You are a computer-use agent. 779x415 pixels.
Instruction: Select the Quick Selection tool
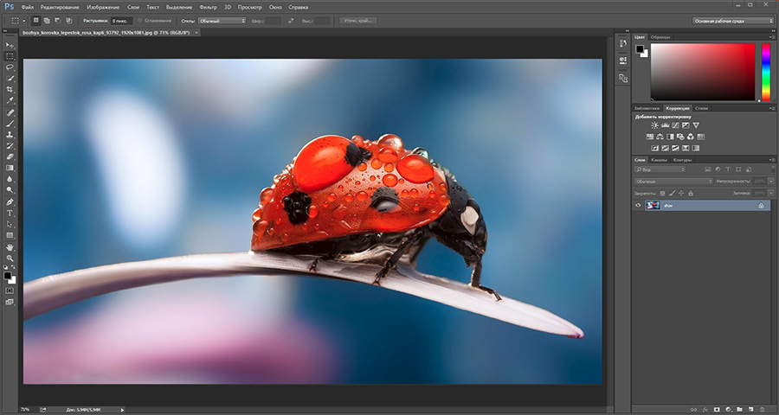coord(10,79)
